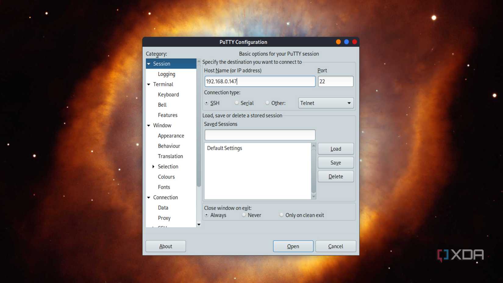
Task: Open the Logging category
Action: [166, 74]
